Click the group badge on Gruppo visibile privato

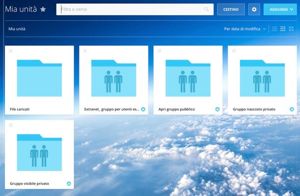(x=69, y=184)
